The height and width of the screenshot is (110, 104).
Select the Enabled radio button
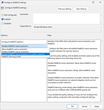3,19
